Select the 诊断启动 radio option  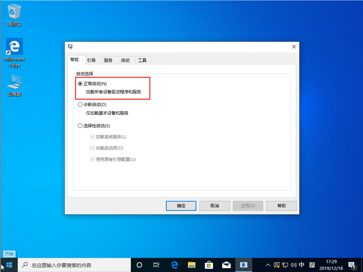click(x=80, y=104)
